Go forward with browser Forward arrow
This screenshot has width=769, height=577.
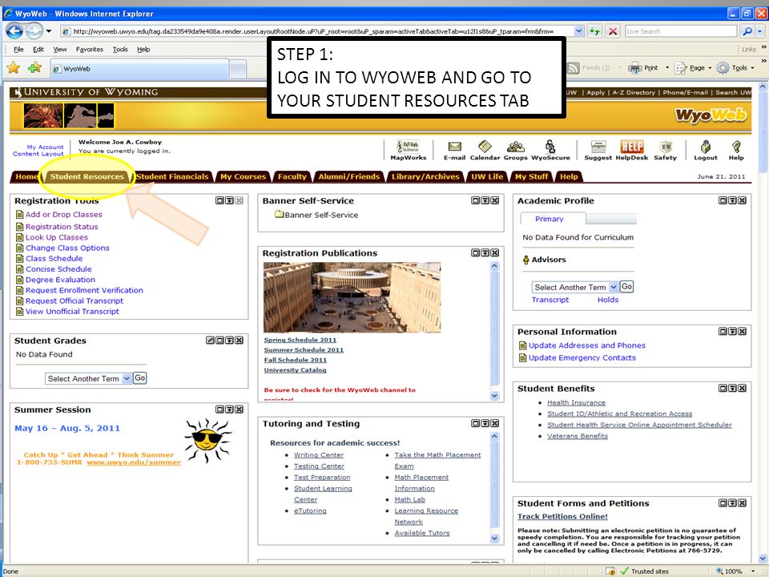tap(34, 31)
